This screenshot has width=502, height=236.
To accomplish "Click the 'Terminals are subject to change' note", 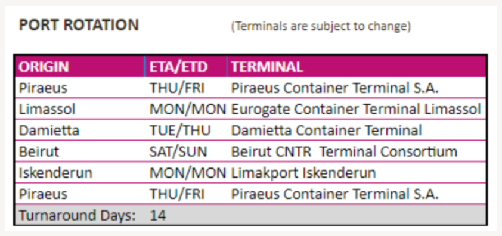I will point(321,26).
